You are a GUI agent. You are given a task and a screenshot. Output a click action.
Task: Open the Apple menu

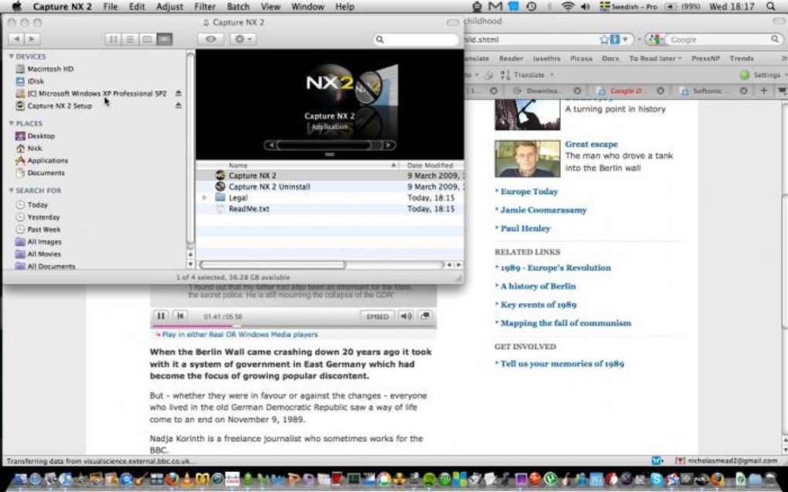tap(16, 6)
